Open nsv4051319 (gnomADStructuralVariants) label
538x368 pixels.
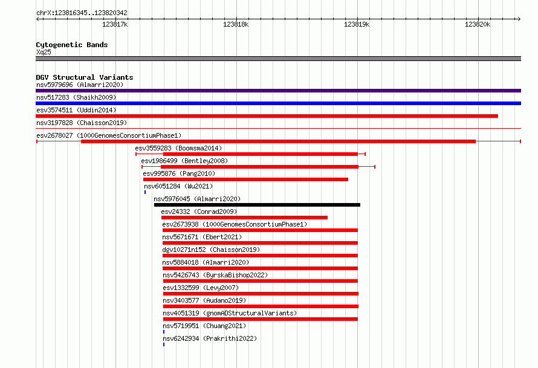(x=230, y=313)
